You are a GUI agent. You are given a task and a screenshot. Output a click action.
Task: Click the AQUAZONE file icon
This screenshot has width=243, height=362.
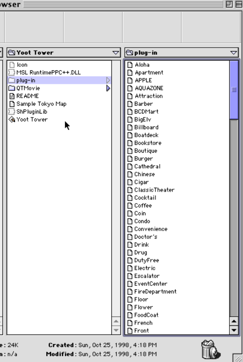pos(130,88)
